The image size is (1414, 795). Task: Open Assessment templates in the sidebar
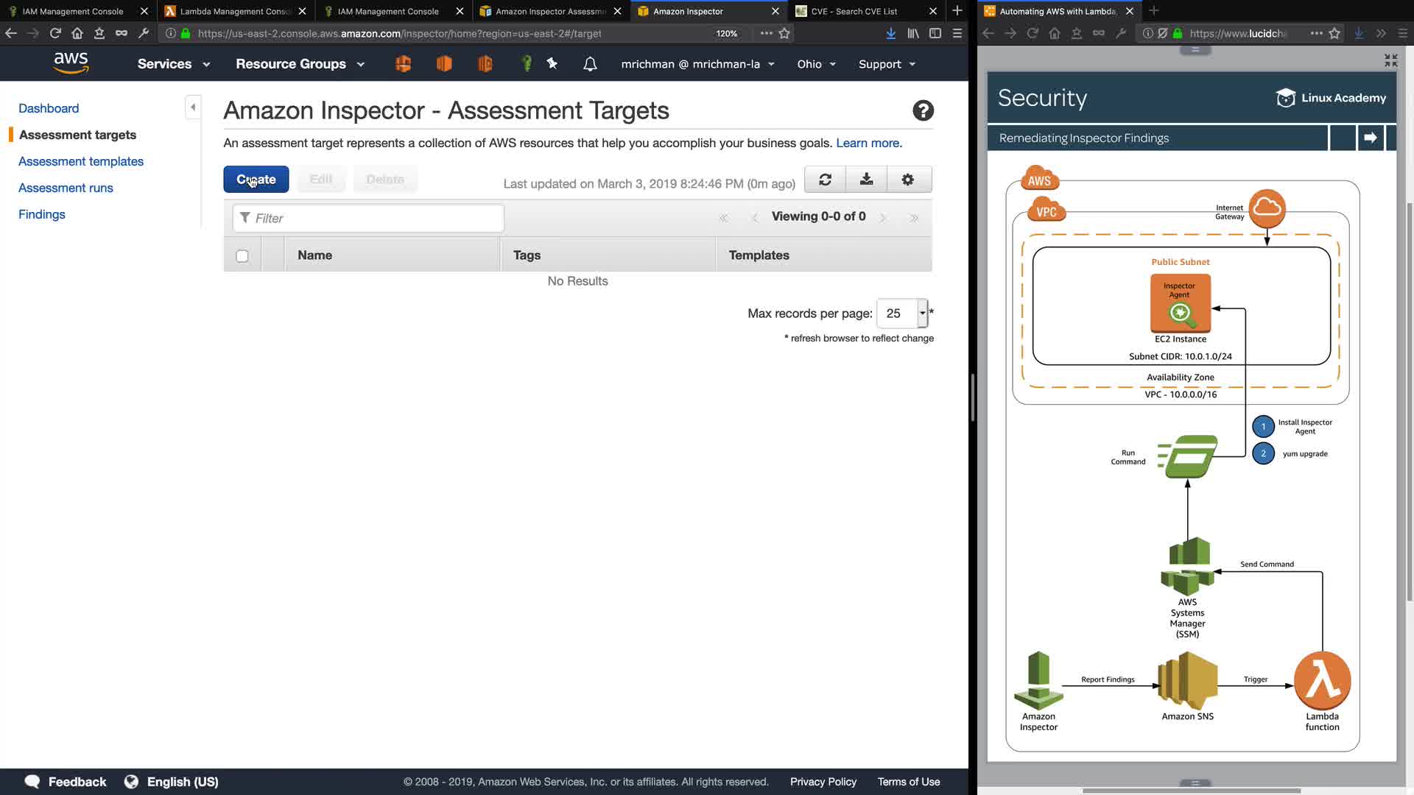tap(81, 161)
